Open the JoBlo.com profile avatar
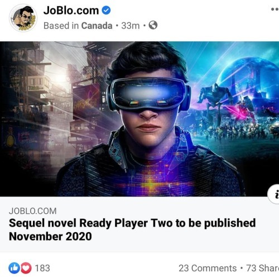This screenshot has height=279, width=279. pyautogui.click(x=23, y=18)
